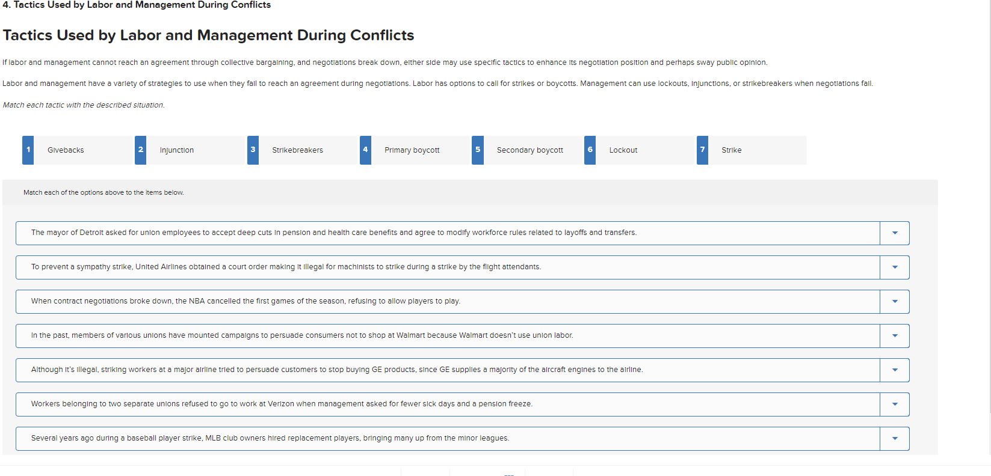
Task: Click the 'Match each tactic with the described situation' instruction
Action: (84, 105)
